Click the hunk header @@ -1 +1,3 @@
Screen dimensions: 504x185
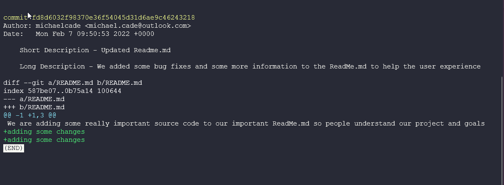tap(30, 115)
